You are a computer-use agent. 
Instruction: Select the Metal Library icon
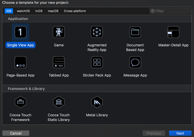[x=97, y=102]
